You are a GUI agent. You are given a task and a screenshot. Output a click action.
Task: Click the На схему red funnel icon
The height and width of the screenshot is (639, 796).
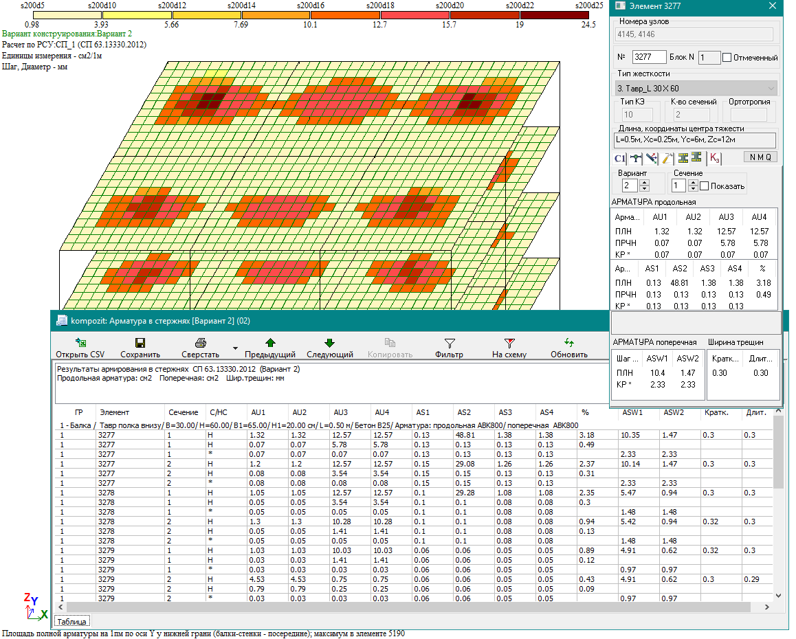pyautogui.click(x=509, y=342)
